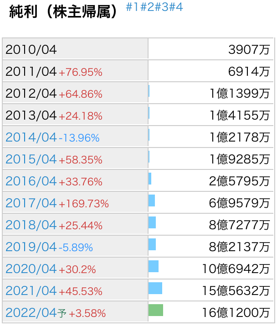Screen dimensions: 277x327
Task: Open the 2018/04 fiscal year link
Action: point(31,225)
